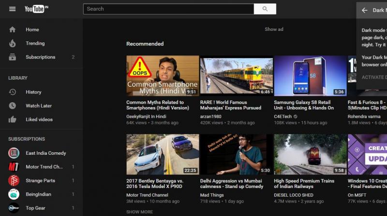Image resolution: width=387 pixels, height=216 pixels.
Task: Click the Trending flame icon
Action: 13,43
